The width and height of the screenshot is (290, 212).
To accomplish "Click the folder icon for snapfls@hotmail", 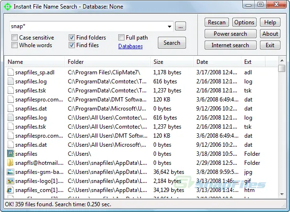I will (x=10, y=163).
